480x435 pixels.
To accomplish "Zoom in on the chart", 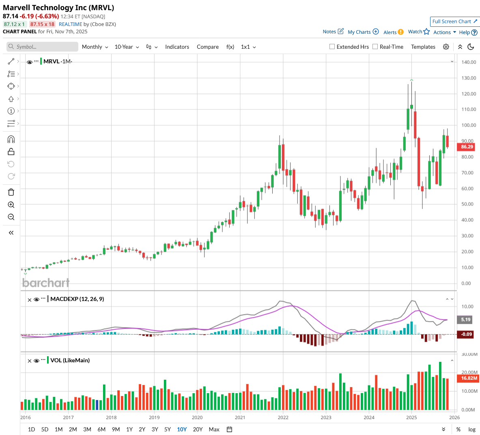I will (x=11, y=205).
